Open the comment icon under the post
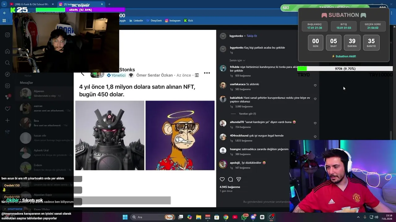 pyautogui.click(x=230, y=179)
